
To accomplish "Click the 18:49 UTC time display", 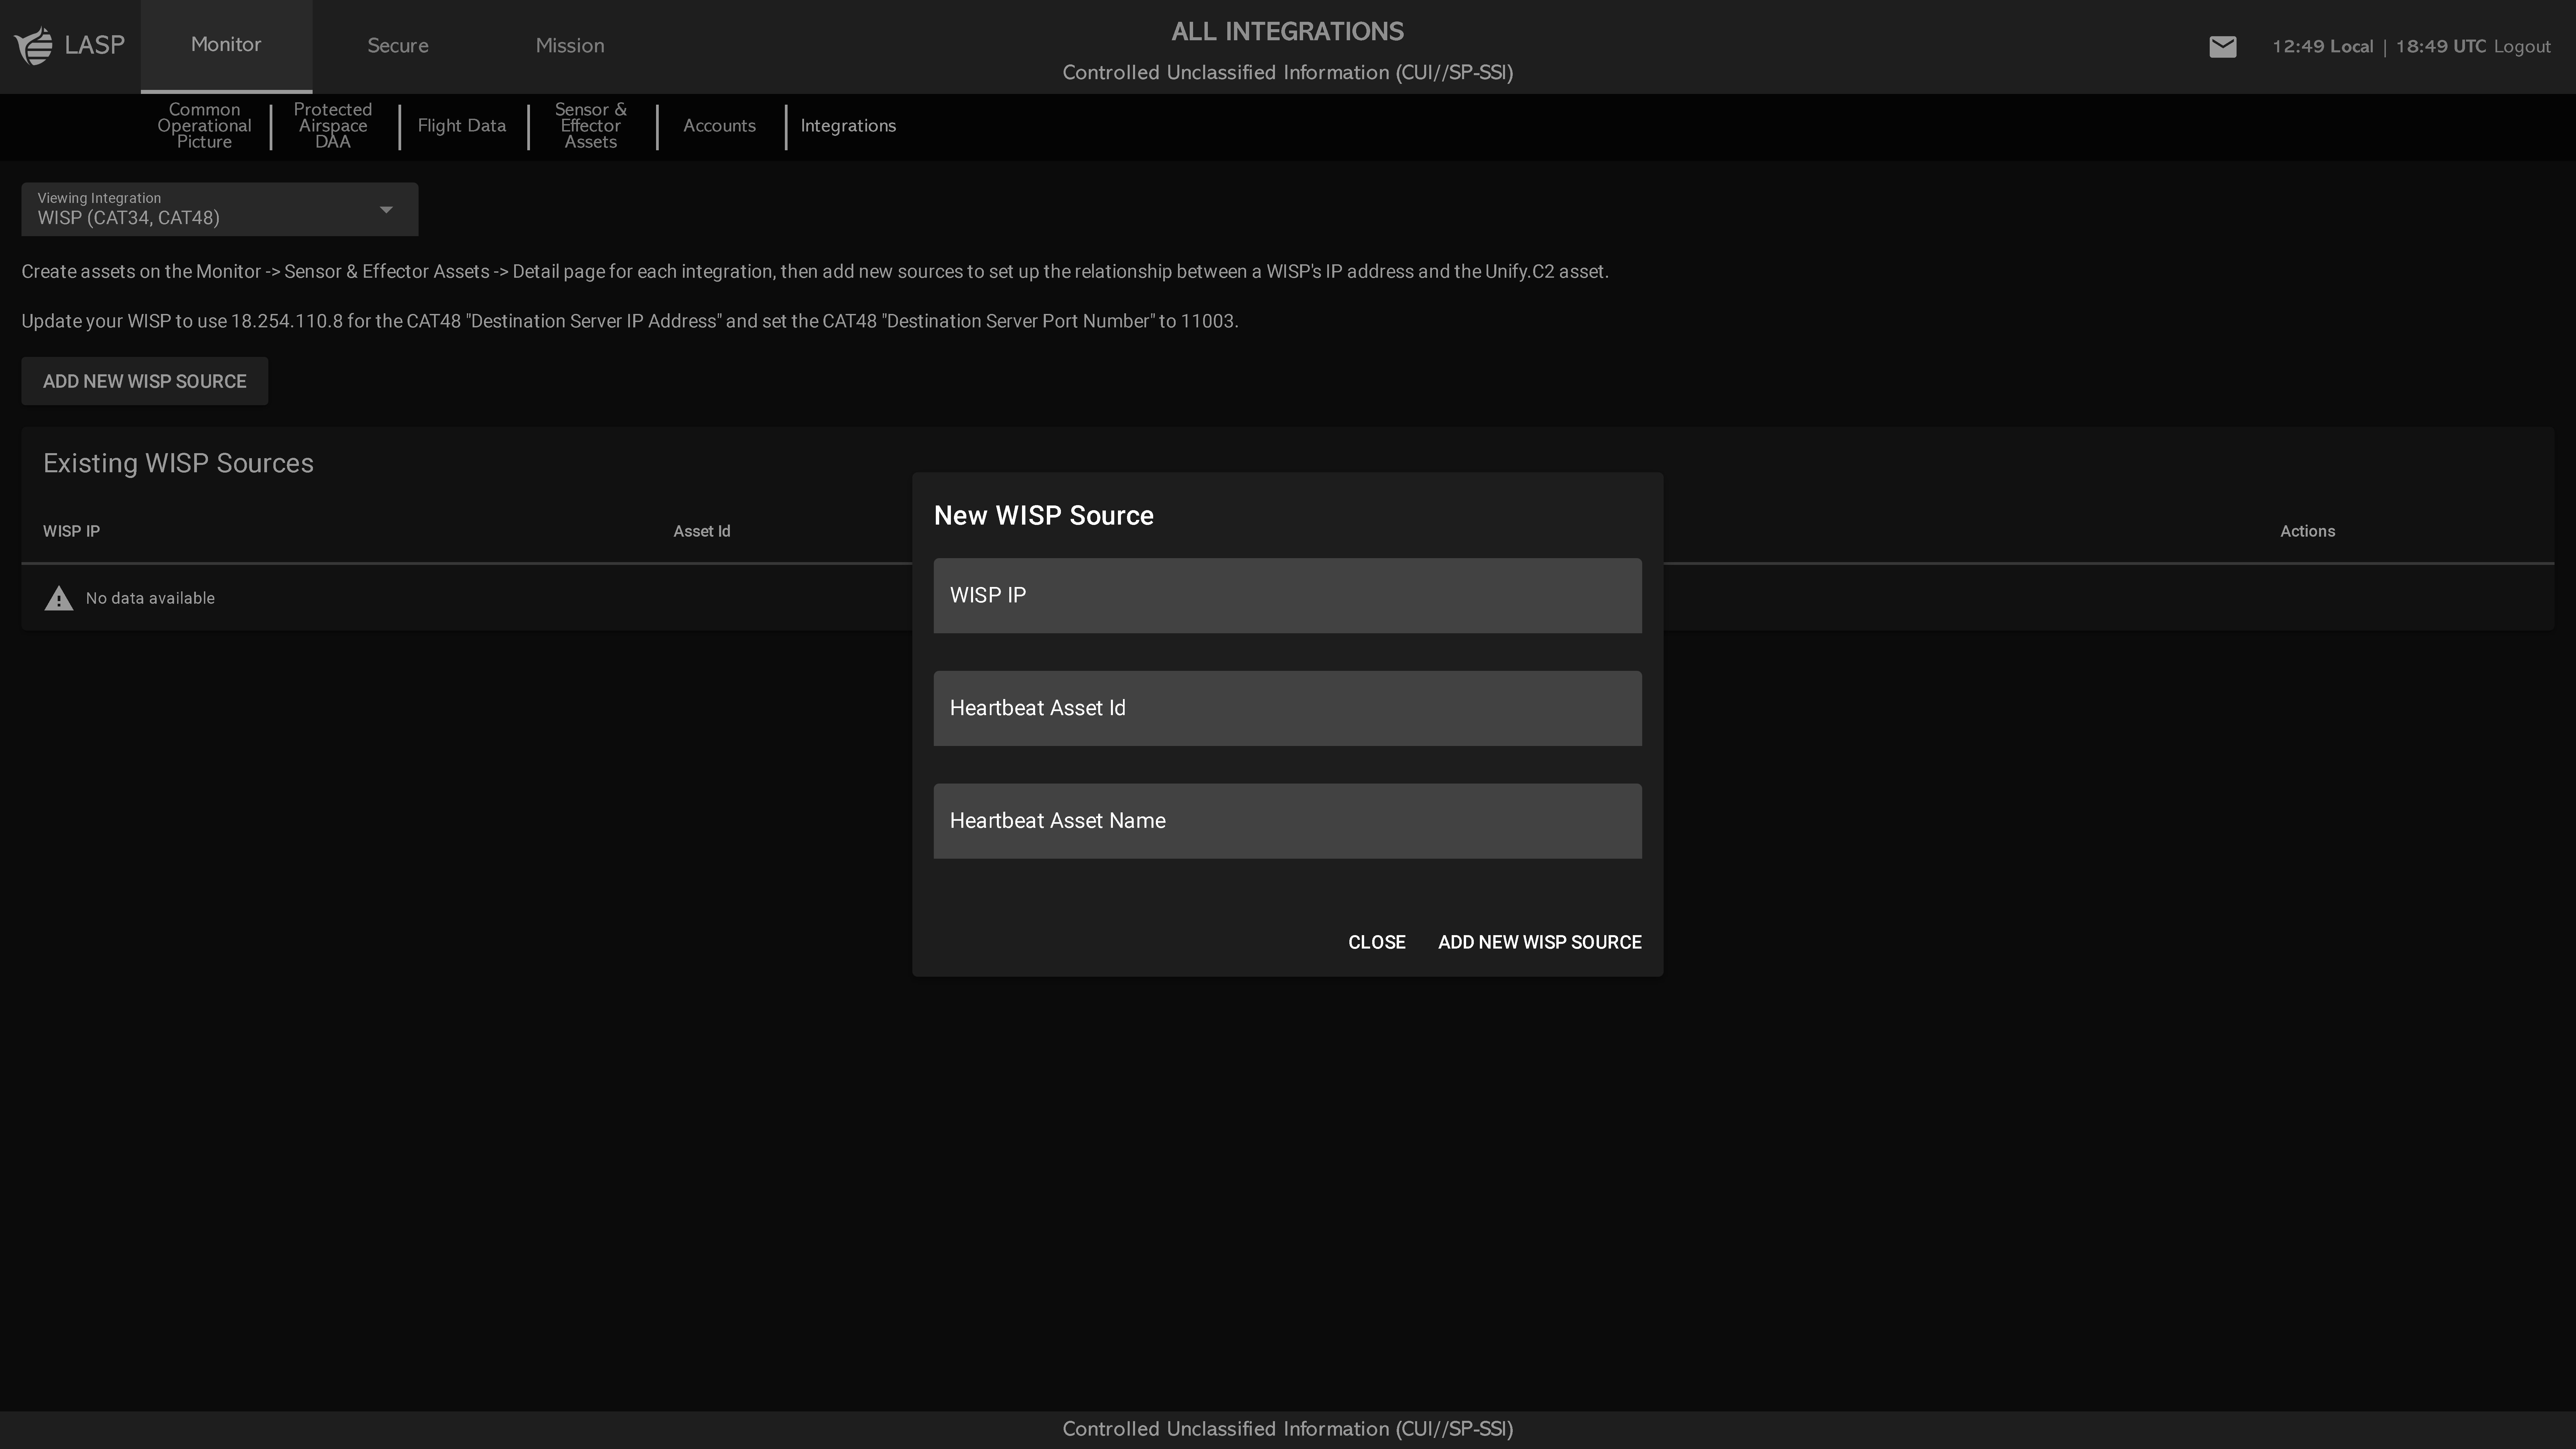I will click(x=2441, y=47).
